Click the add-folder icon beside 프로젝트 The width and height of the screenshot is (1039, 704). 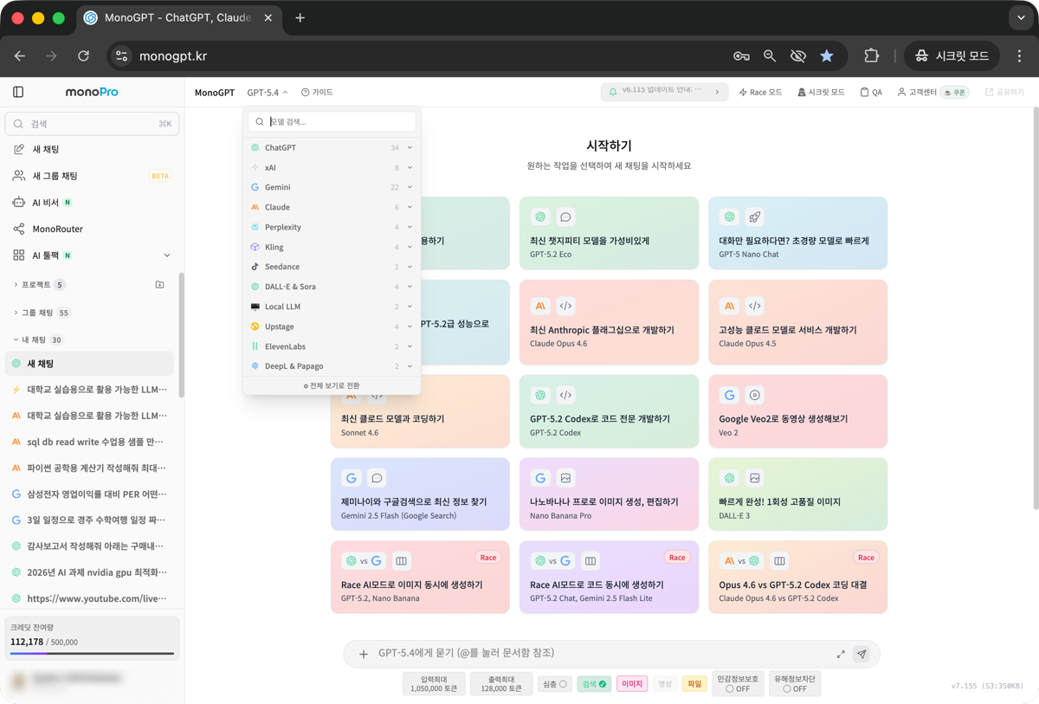(159, 284)
